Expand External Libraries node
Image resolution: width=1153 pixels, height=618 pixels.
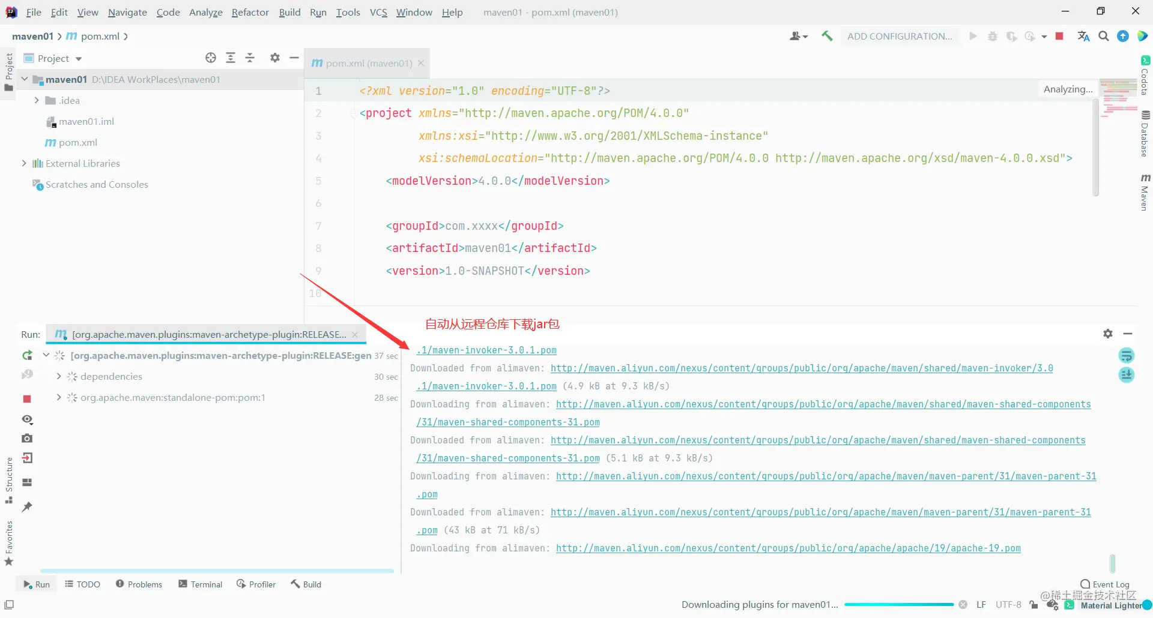coord(25,163)
